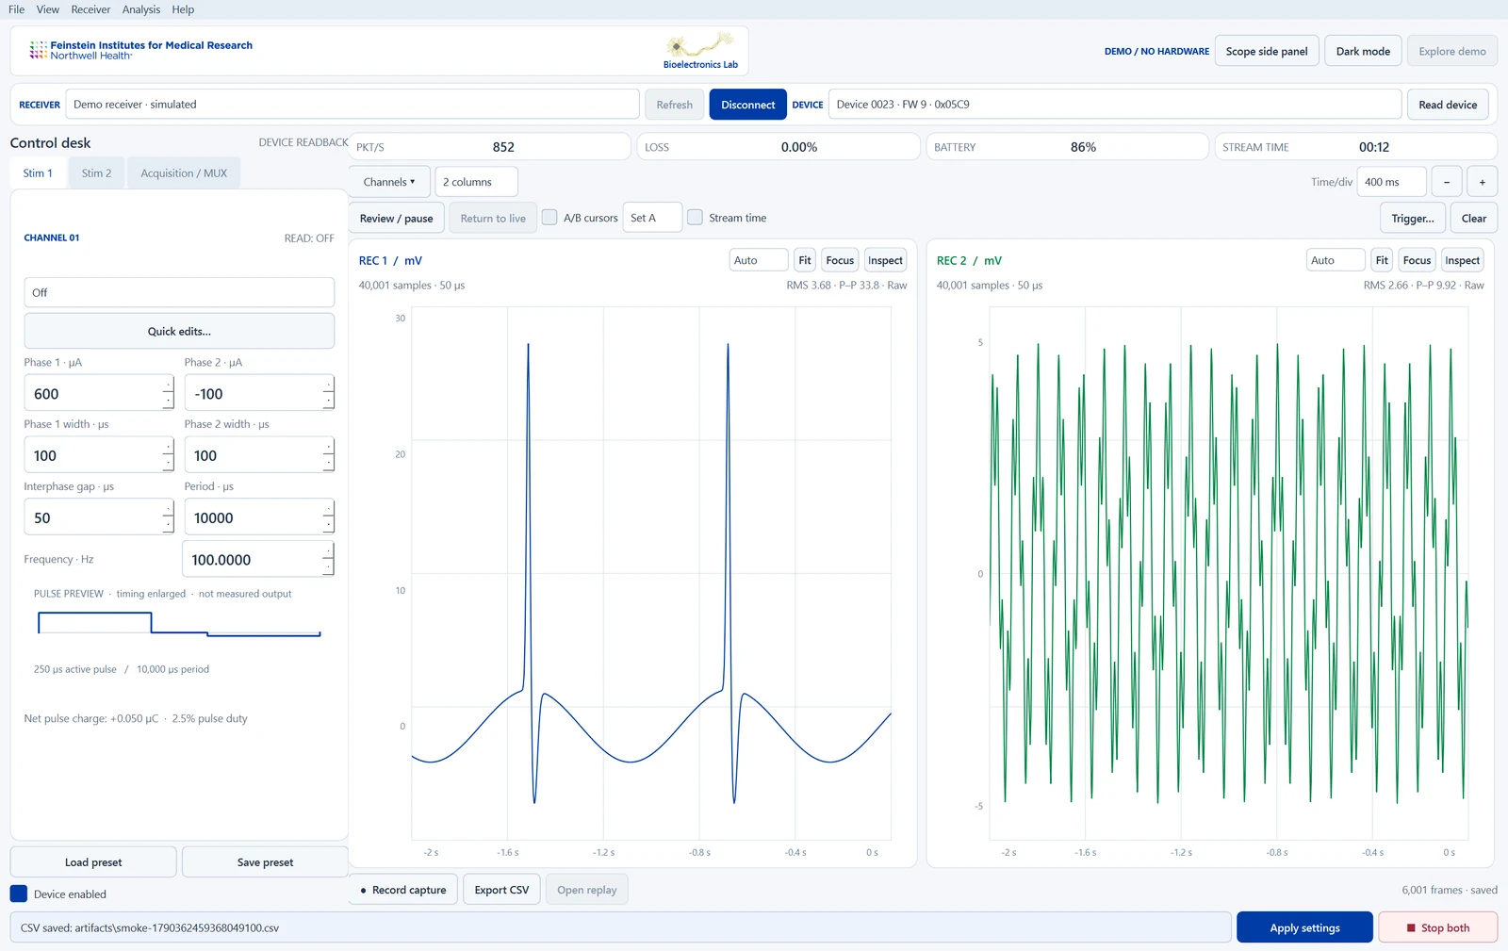The width and height of the screenshot is (1508, 951).
Task: Click Inspect on REC 2 plot
Action: coord(1463,260)
